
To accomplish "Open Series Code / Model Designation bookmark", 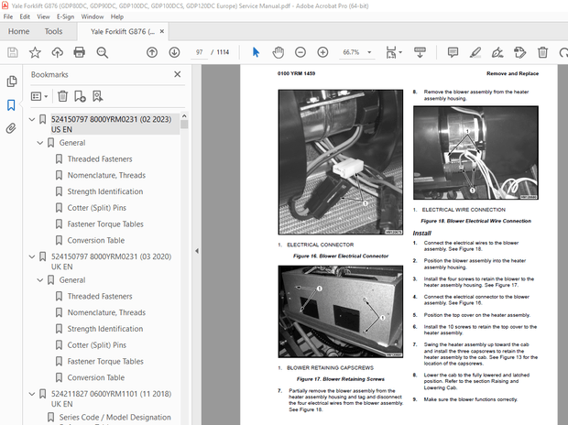I will click(115, 418).
